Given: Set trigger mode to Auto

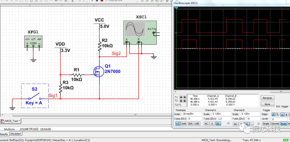Looking at the screenshot, I should [284, 124].
